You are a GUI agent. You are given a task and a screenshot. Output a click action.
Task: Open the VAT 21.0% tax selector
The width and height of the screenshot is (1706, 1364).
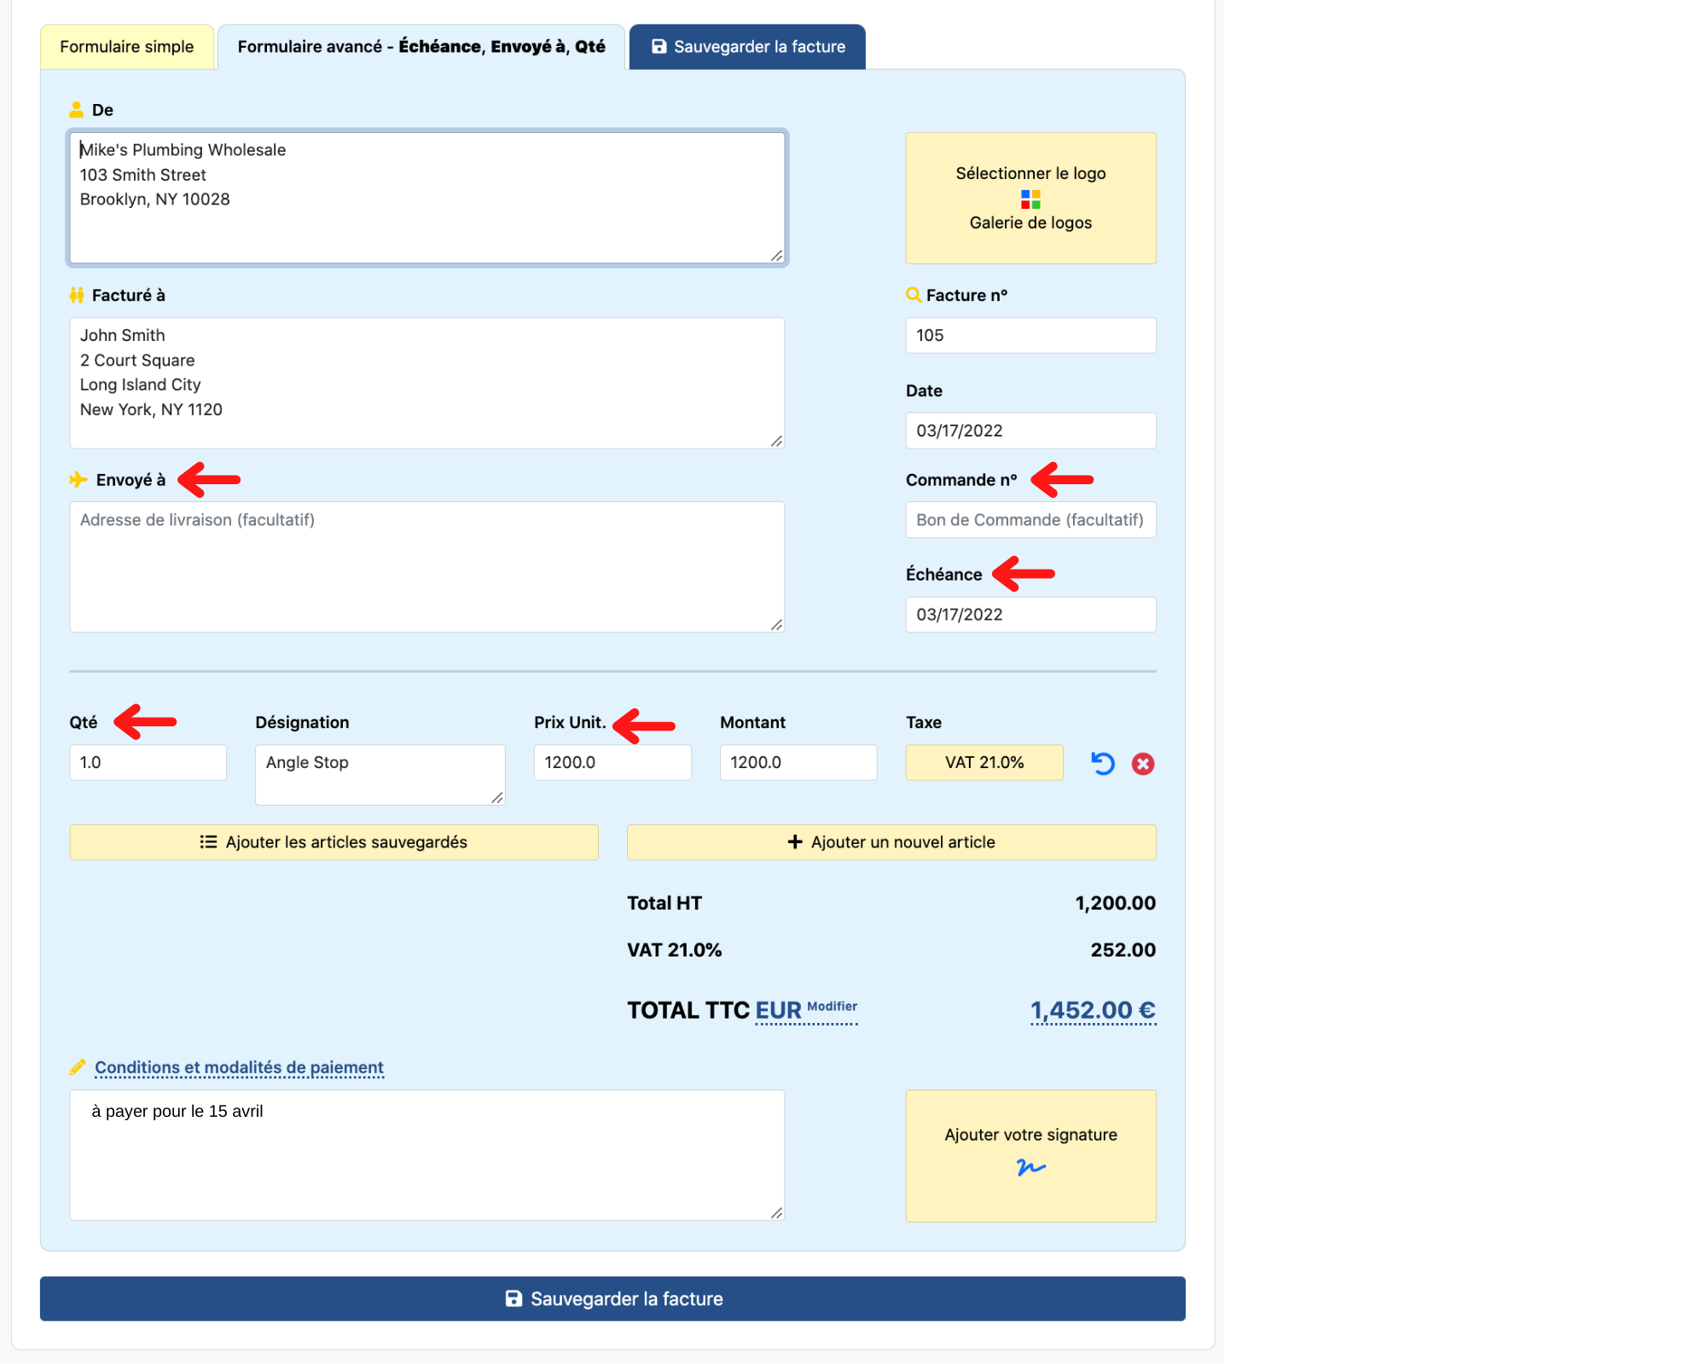[984, 762]
